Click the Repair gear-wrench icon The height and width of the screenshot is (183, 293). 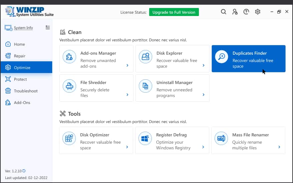tap(8, 56)
